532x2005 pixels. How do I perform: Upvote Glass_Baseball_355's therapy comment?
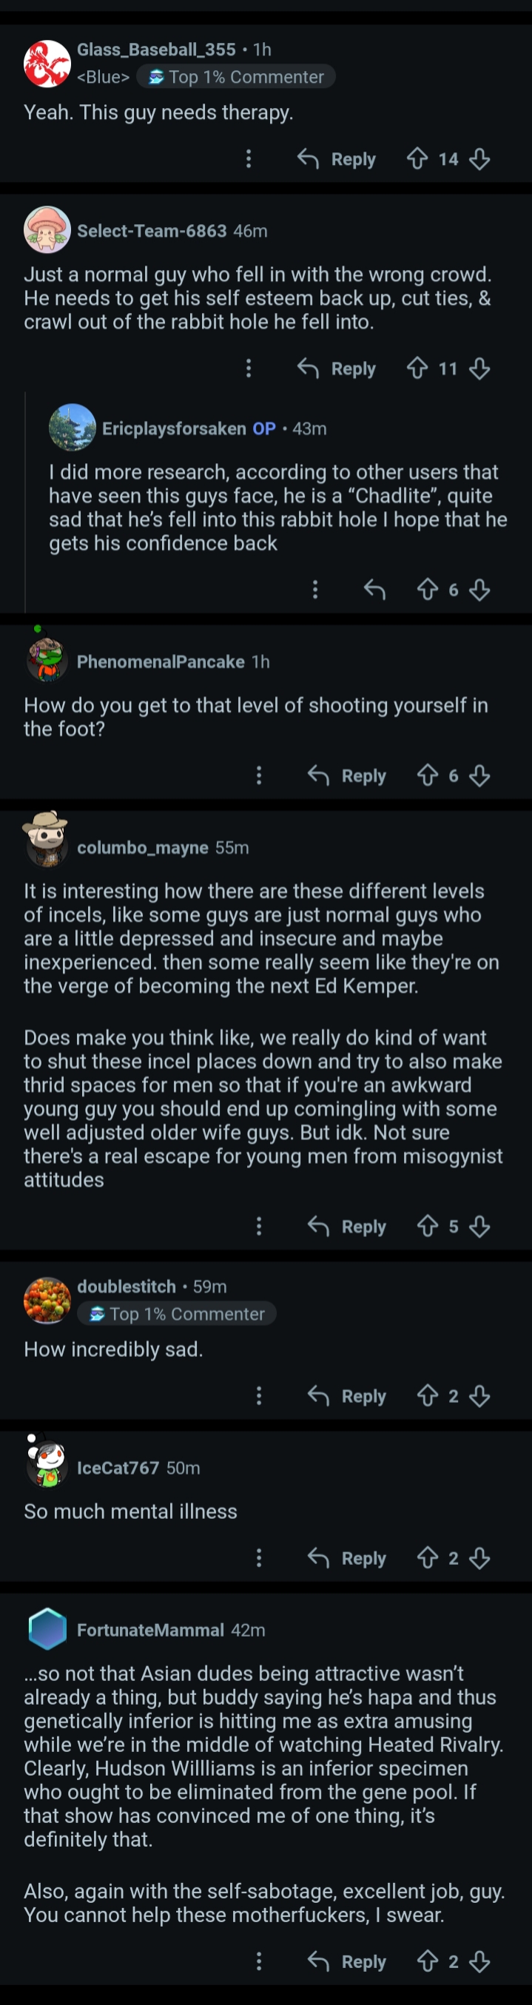pyautogui.click(x=417, y=160)
